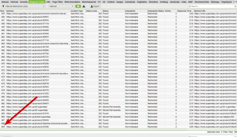Sort by the Inlinks column header
This screenshot has height=137, width=237.
[171, 11]
